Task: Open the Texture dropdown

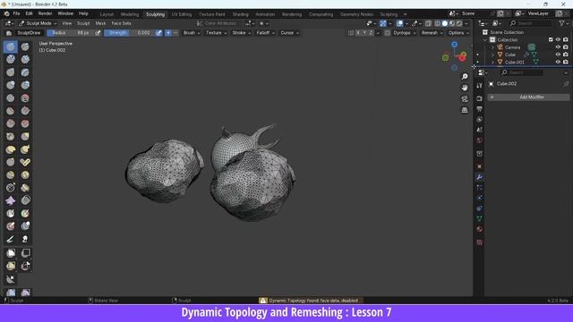Action: pos(216,33)
